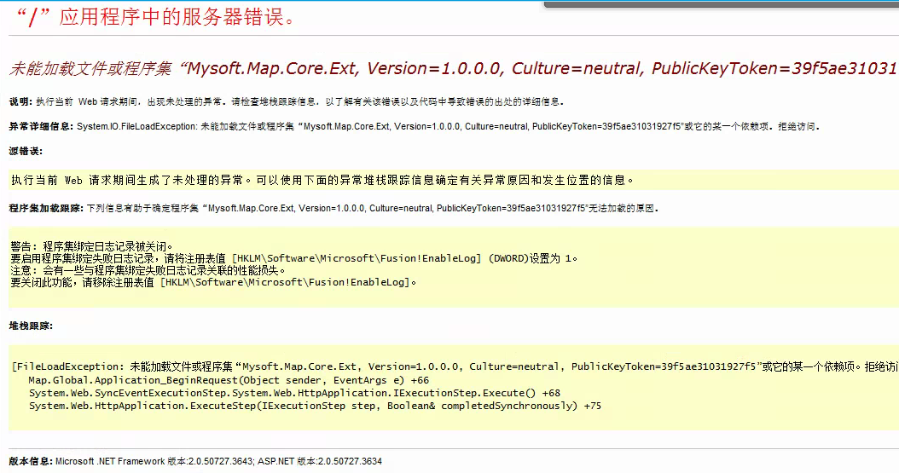Click the bold '堆栈跟踪' label
899x473 pixels.
pyautogui.click(x=31, y=326)
